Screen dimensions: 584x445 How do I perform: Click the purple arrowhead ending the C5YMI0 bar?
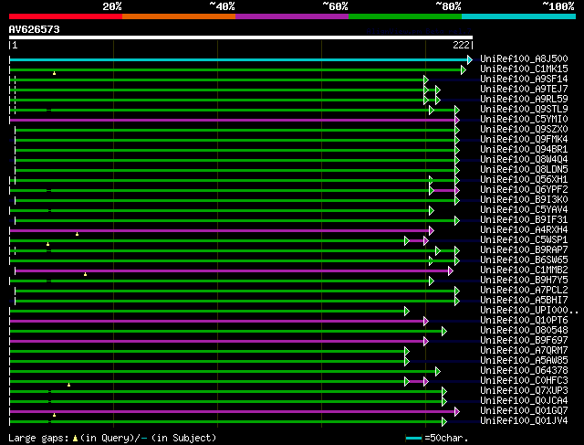(457, 120)
